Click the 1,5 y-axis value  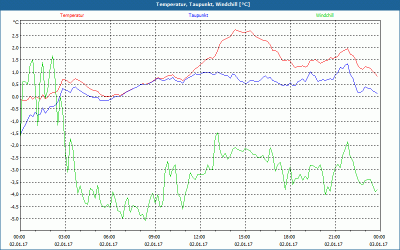click(15, 60)
